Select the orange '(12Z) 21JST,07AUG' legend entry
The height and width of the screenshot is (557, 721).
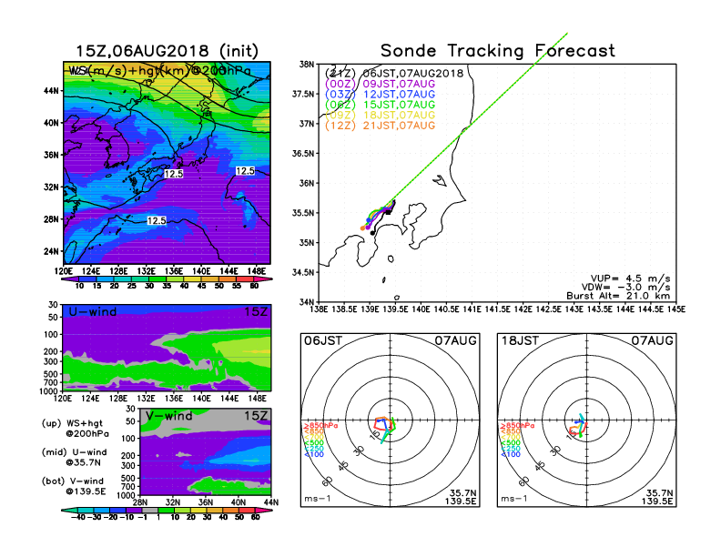pyautogui.click(x=380, y=126)
